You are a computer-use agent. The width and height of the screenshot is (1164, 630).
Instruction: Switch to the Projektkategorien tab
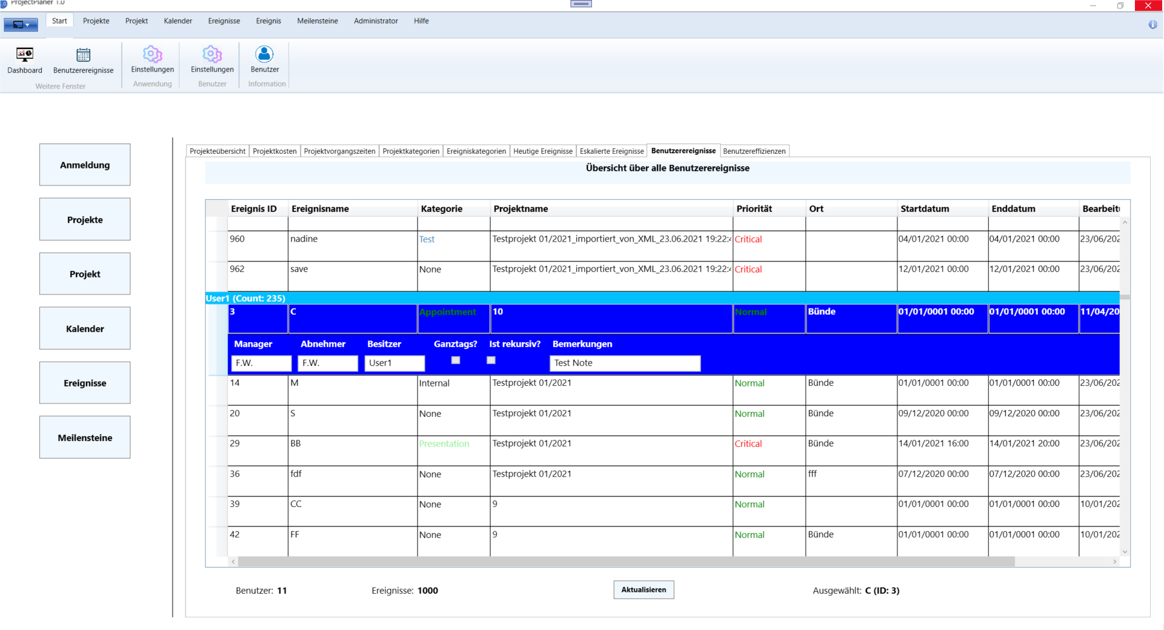point(411,151)
